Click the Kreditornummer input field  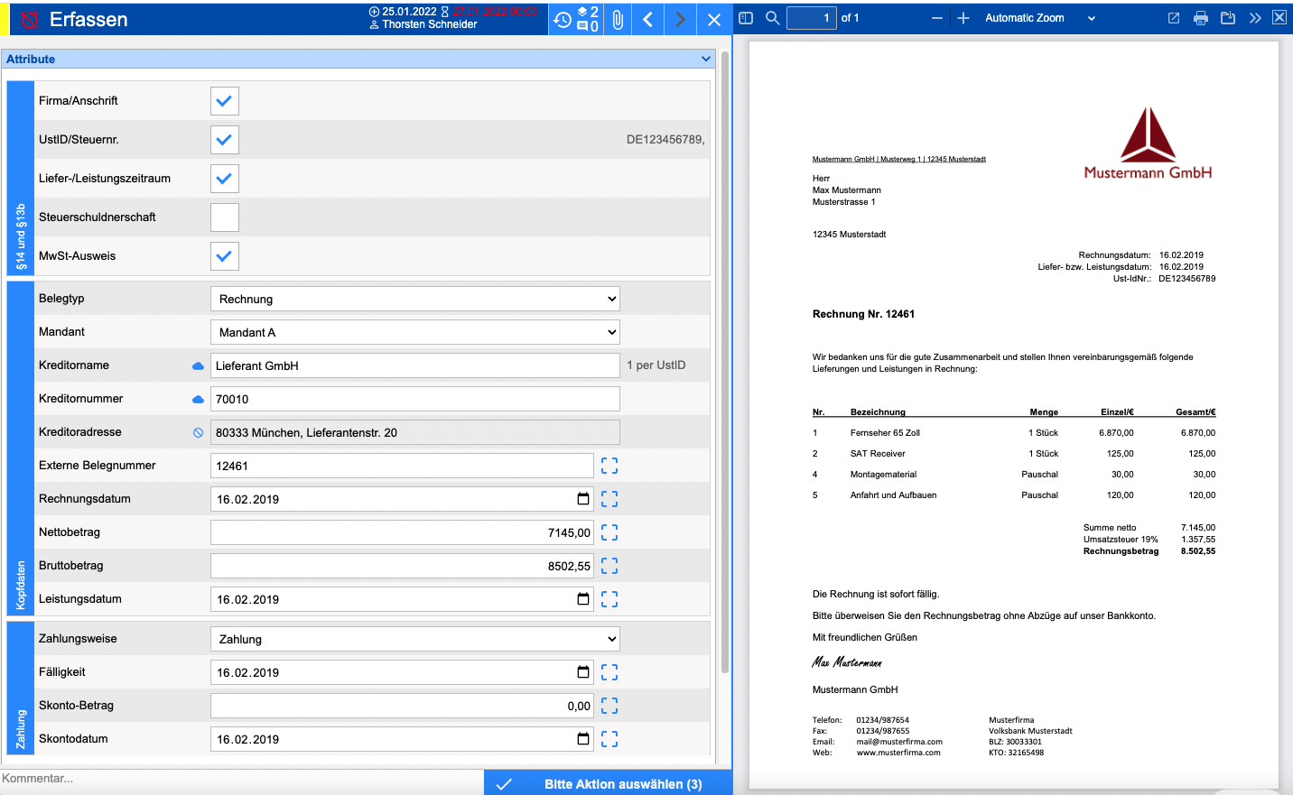[415, 399]
